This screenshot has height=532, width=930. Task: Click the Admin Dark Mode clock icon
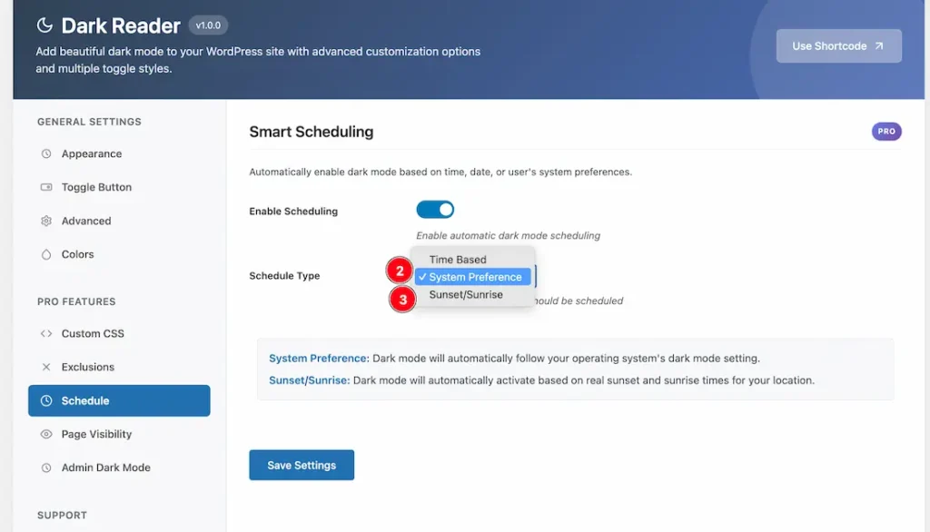coord(46,468)
